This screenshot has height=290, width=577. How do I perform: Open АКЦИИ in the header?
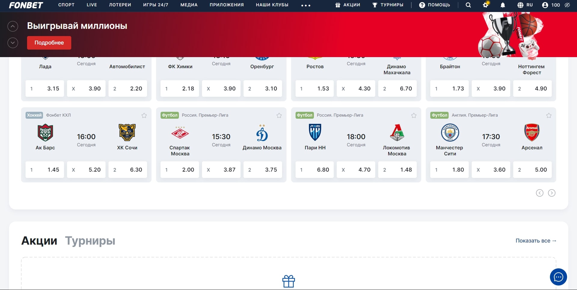[x=348, y=5]
